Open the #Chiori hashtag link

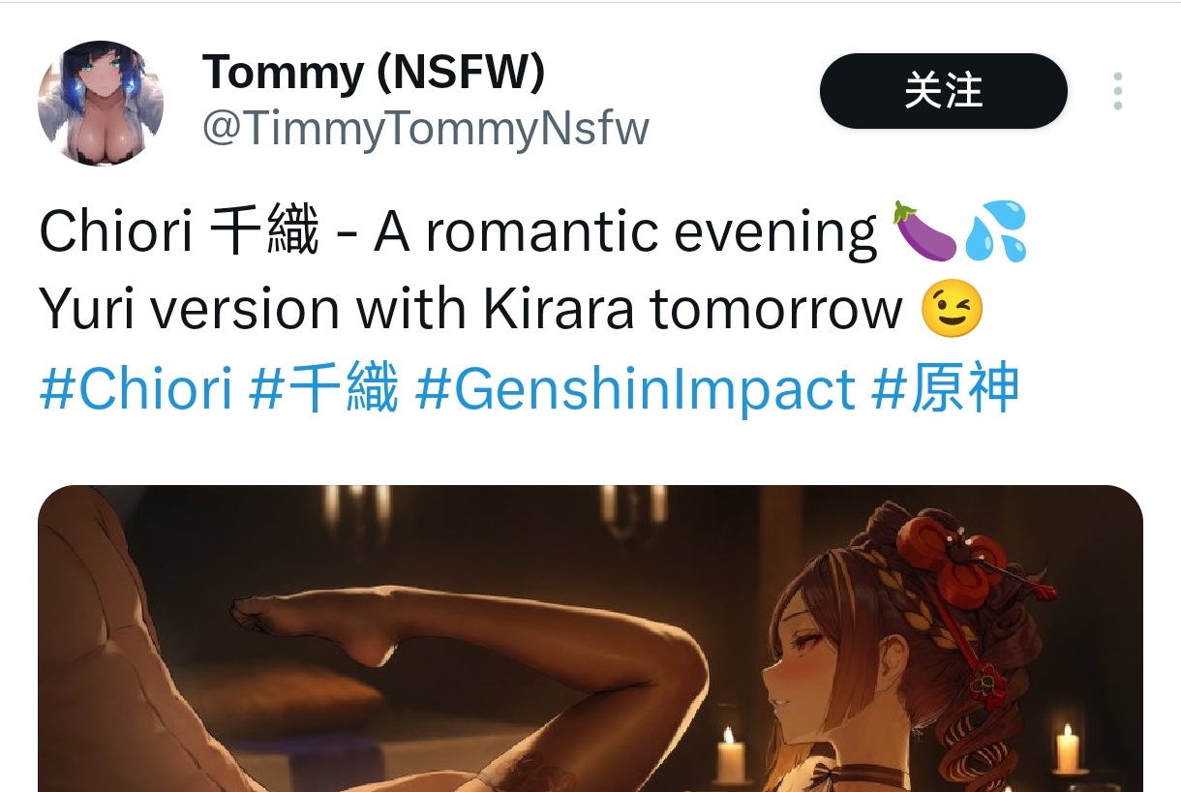[x=136, y=389]
